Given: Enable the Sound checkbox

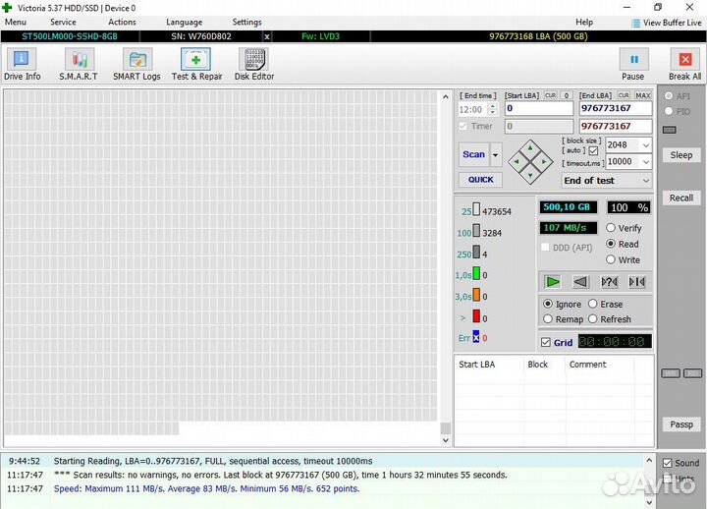Looking at the screenshot, I should tap(668, 463).
